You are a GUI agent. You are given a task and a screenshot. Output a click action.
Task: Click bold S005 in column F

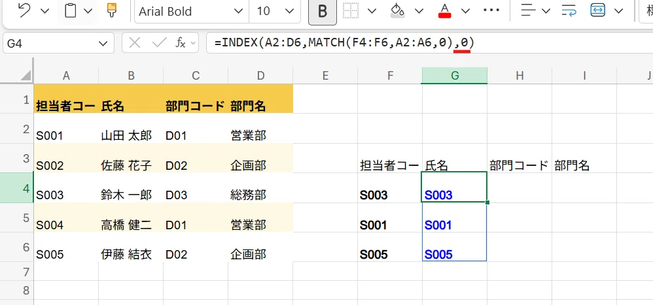(x=390, y=248)
